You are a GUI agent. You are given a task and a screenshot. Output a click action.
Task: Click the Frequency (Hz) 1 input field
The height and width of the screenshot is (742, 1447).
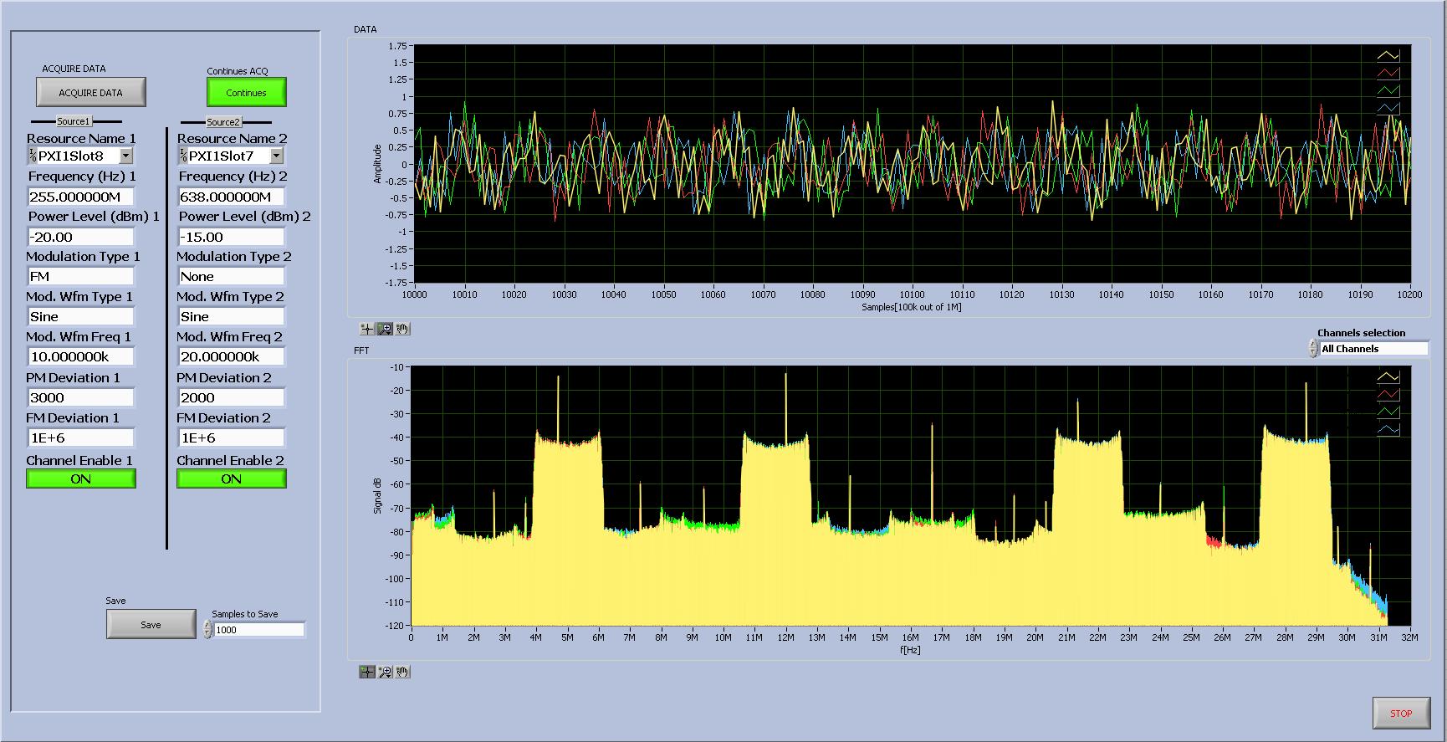(x=80, y=197)
